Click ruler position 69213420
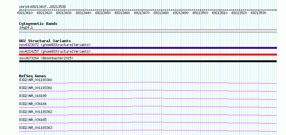 tap(44, 13)
